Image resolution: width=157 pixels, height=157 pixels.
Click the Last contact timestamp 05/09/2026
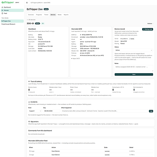click(x=45, y=51)
